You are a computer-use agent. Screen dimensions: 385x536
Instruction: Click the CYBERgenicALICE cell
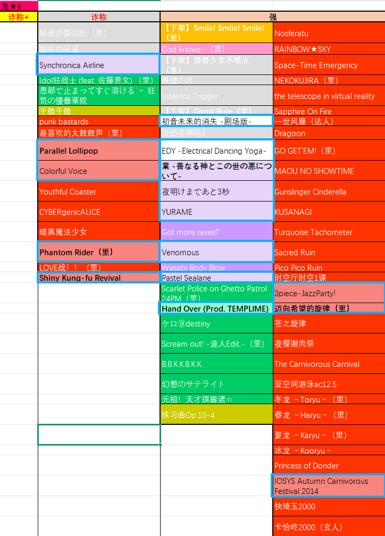coord(98,212)
